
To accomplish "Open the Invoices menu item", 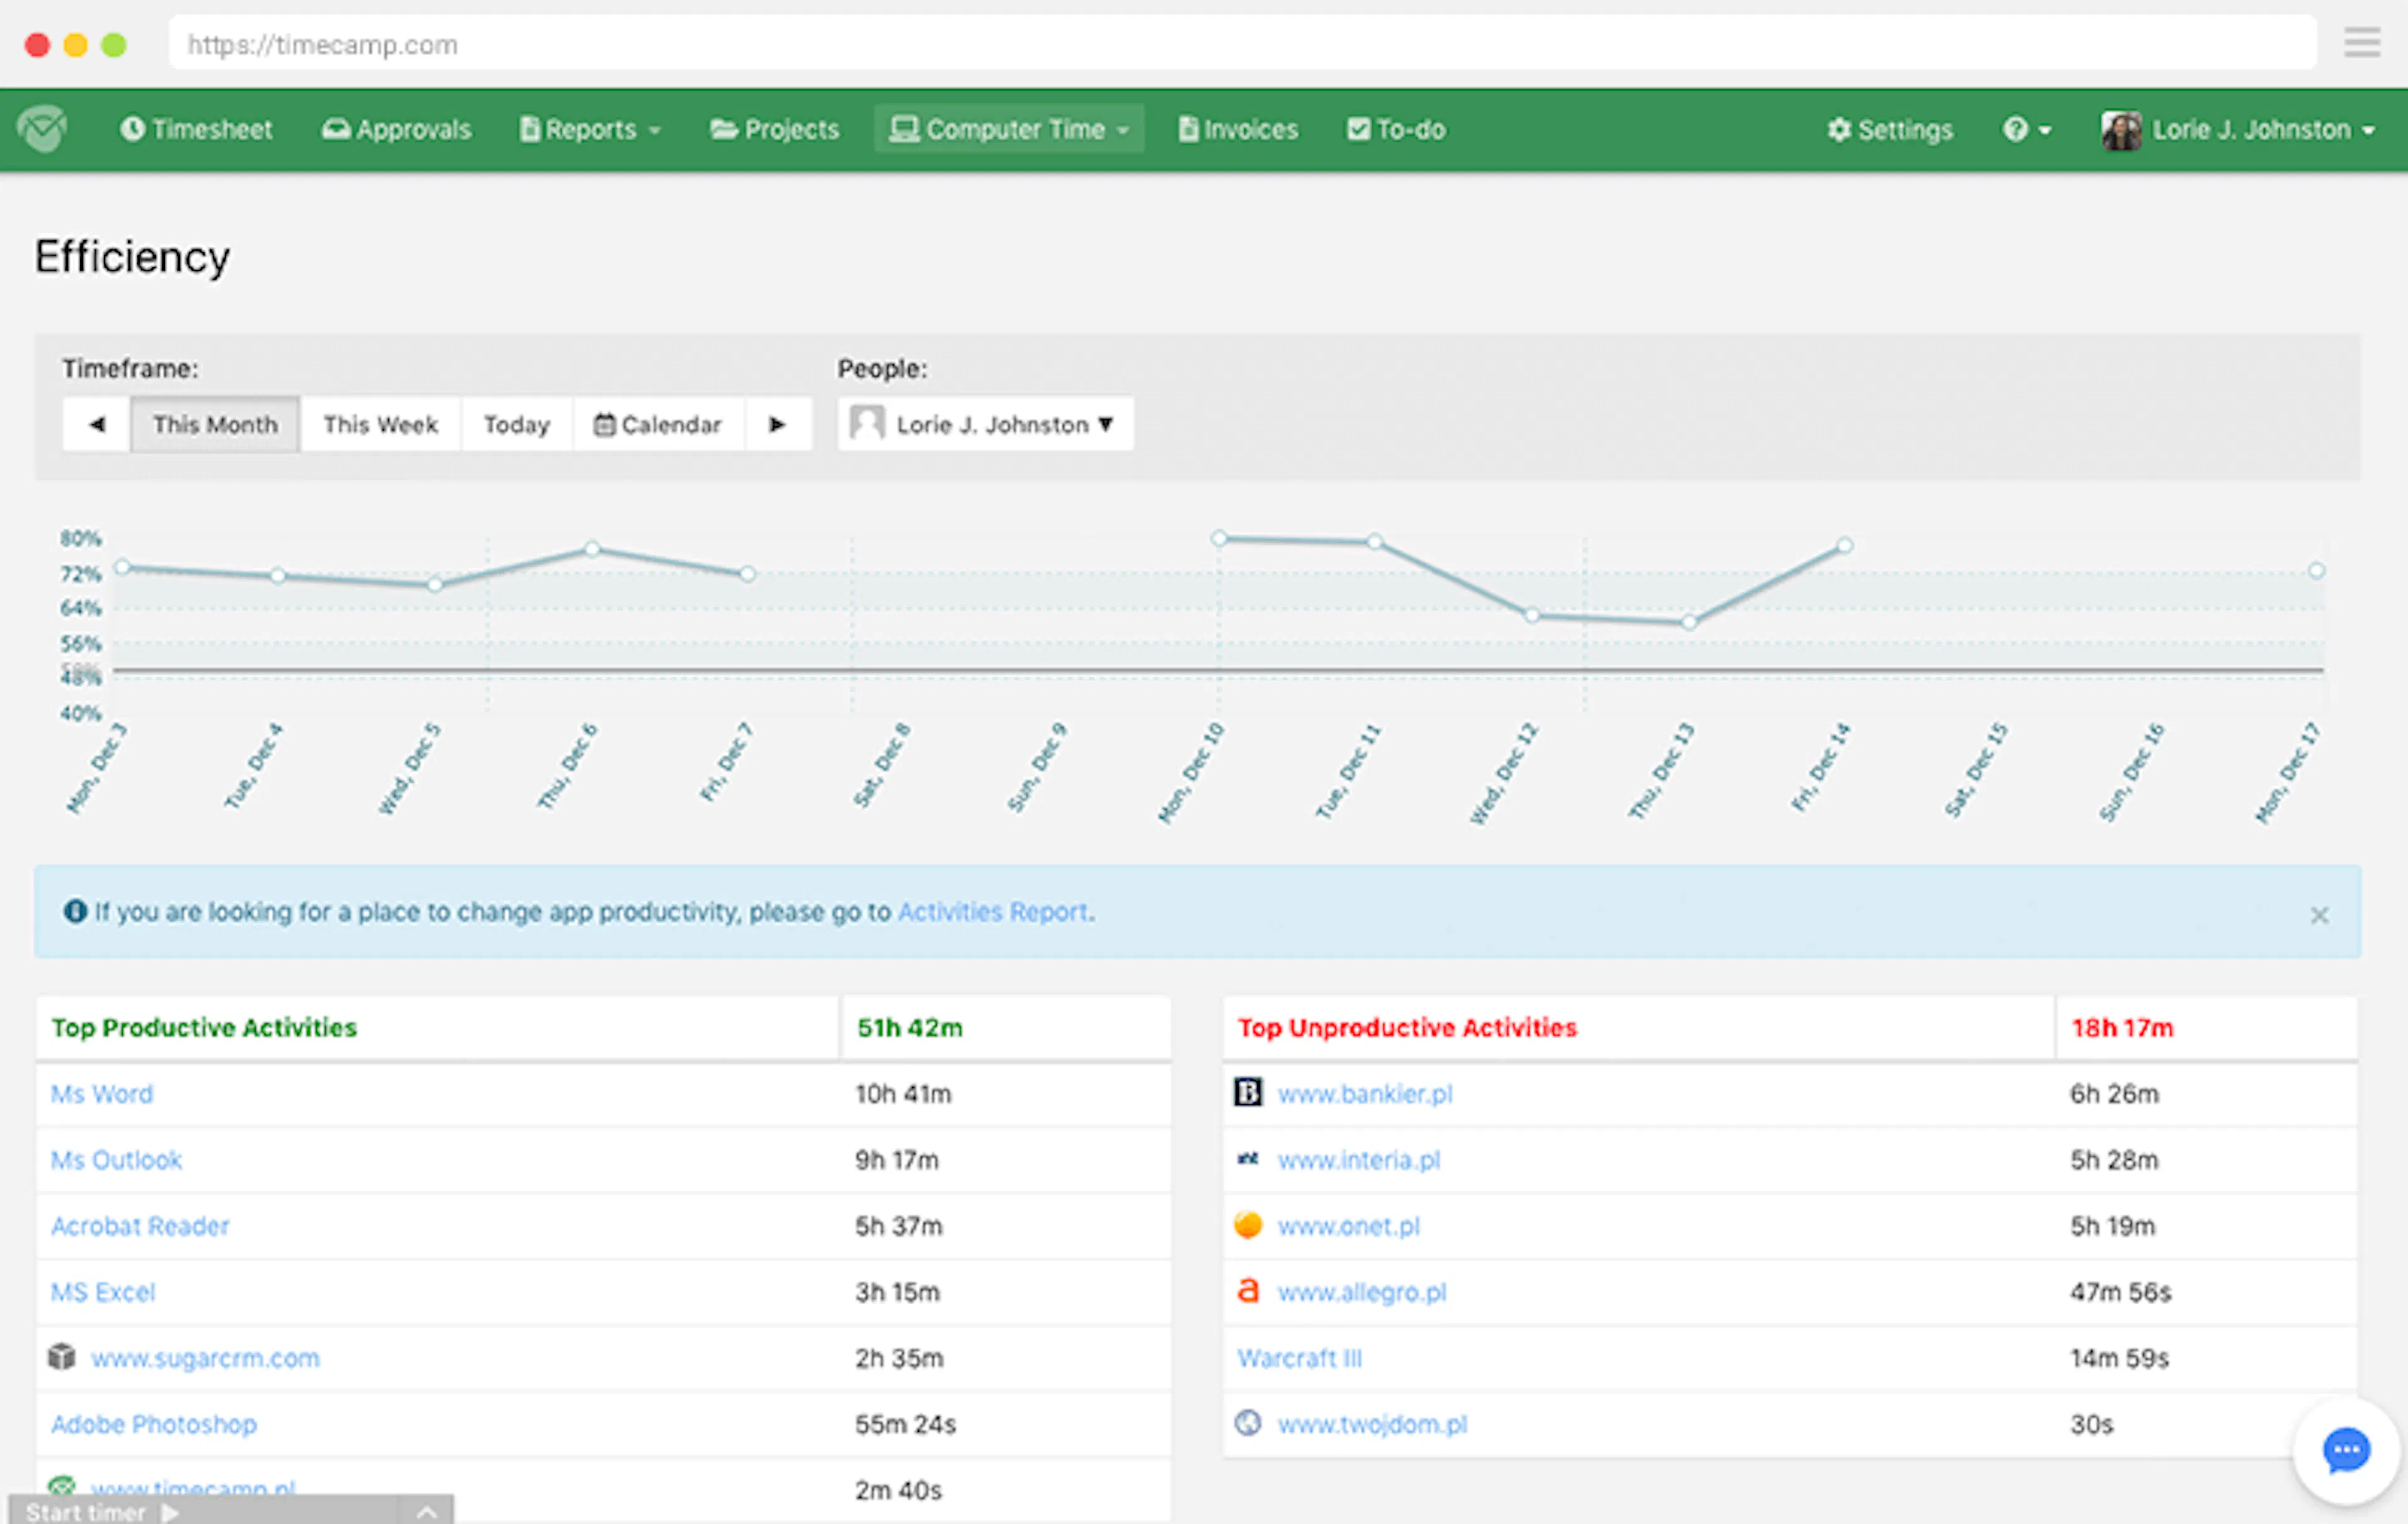I will (x=1238, y=130).
